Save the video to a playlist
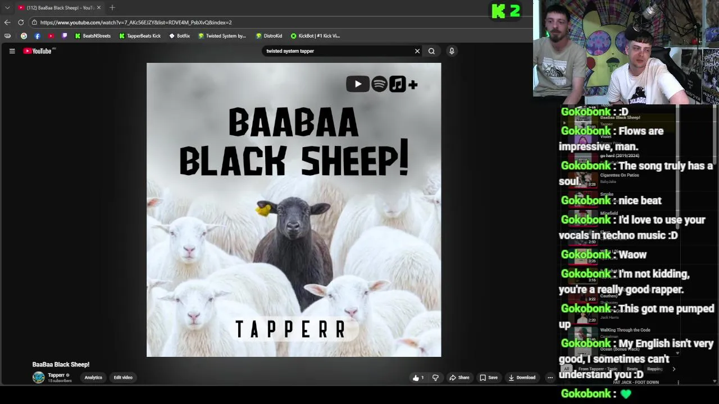Screen dimensions: 719x404 (488, 378)
